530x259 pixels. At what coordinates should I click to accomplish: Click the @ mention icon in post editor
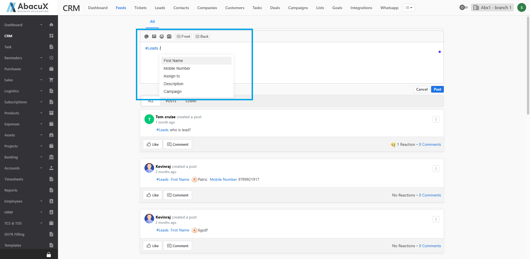[146, 36]
